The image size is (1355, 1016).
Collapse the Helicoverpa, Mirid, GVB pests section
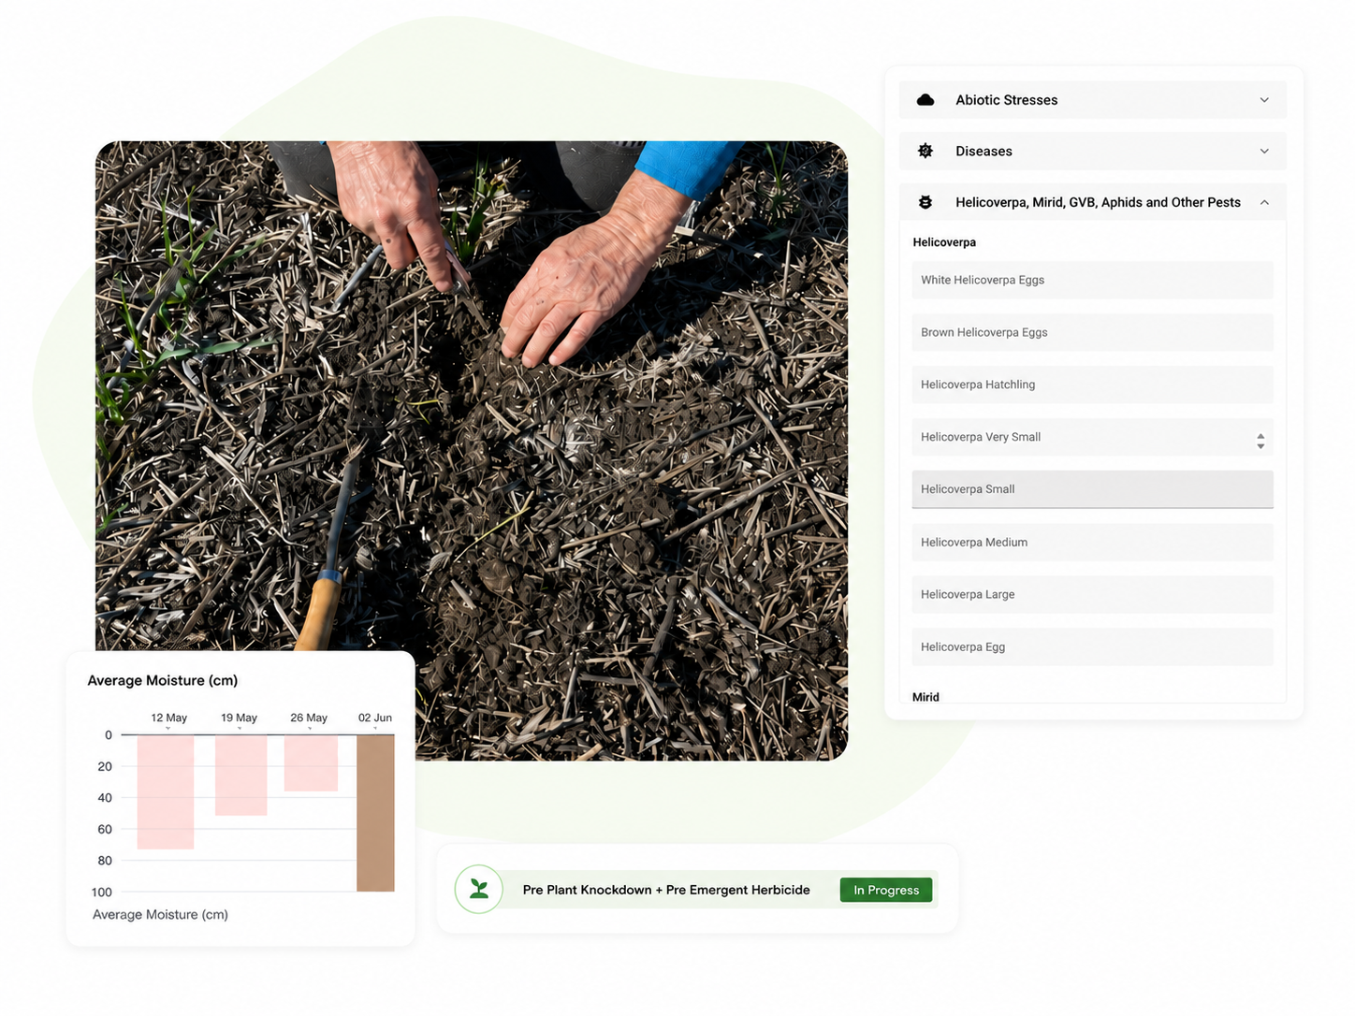pyautogui.click(x=1264, y=202)
